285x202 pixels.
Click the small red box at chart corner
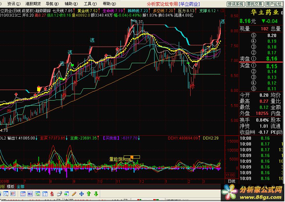[222, 11]
